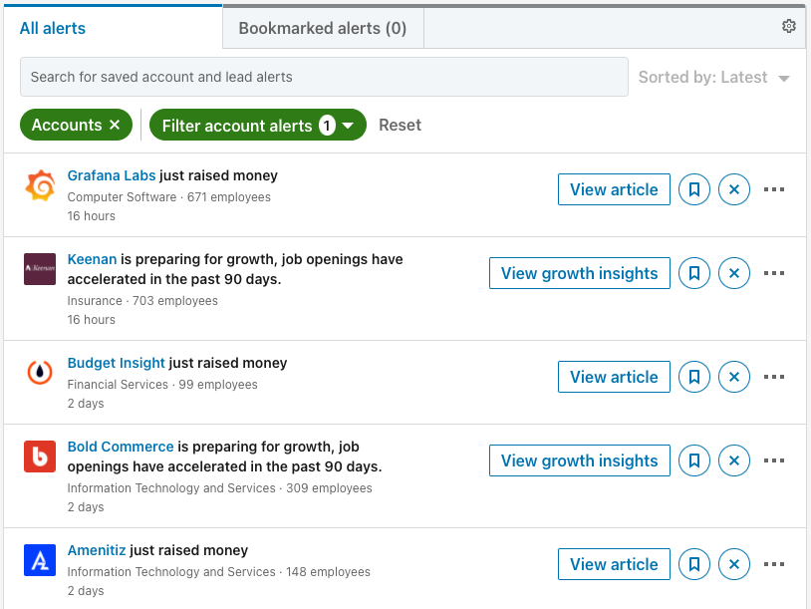Click the Bold Commerce company logo

pyautogui.click(x=40, y=457)
